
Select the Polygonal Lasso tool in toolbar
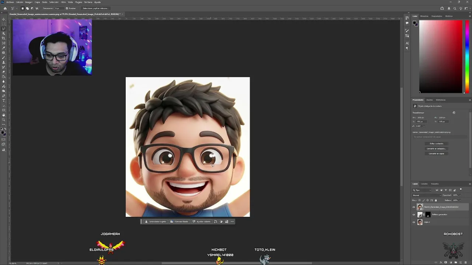(x=4, y=29)
